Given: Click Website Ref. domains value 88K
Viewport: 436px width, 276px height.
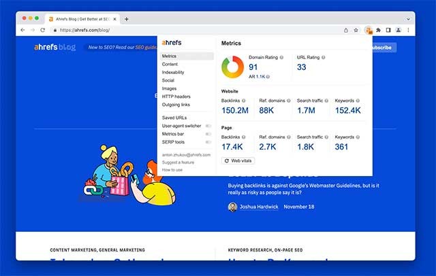Looking at the screenshot, I should point(266,110).
